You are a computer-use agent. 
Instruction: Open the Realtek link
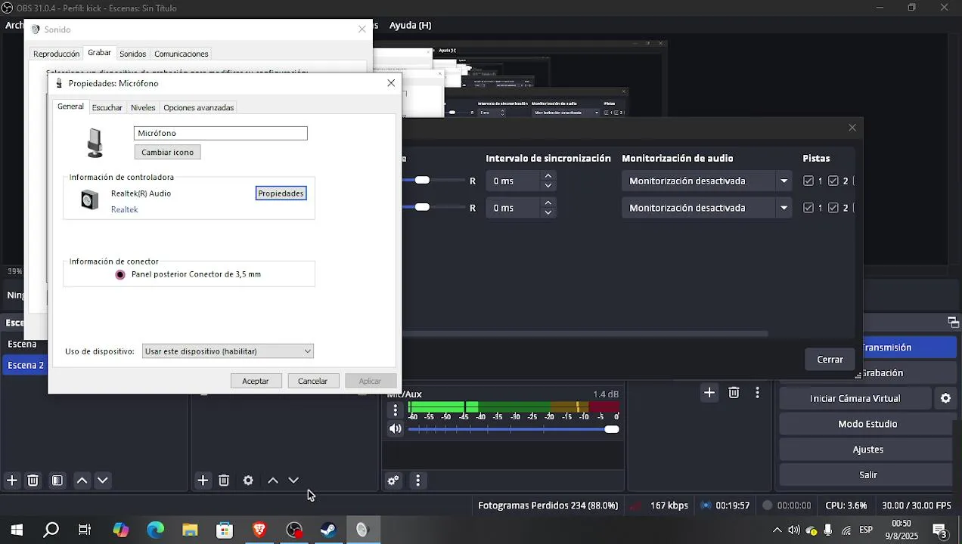point(124,209)
